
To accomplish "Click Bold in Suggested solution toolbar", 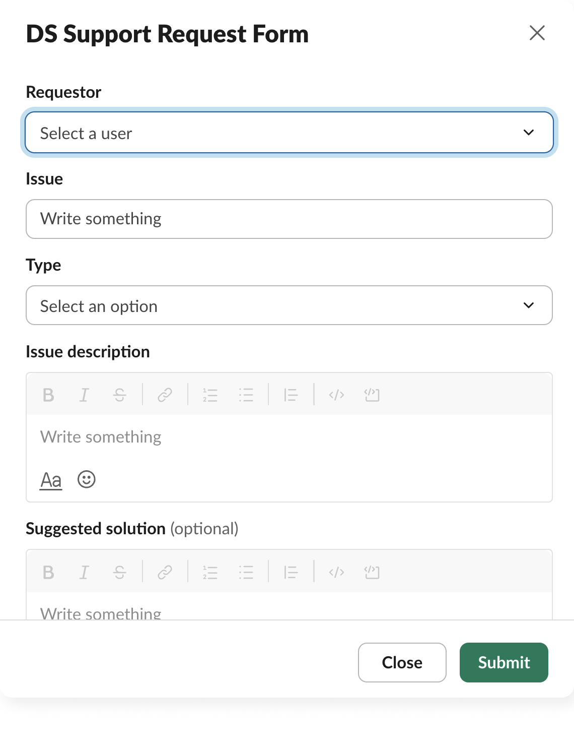I will pyautogui.click(x=48, y=573).
